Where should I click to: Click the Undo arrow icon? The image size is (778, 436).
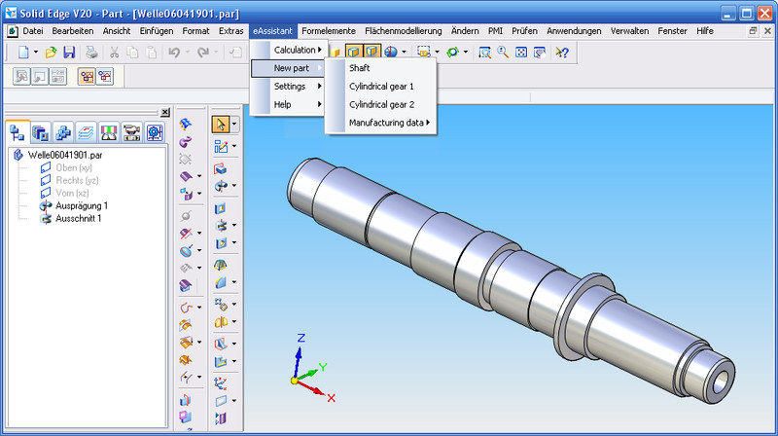[174, 52]
